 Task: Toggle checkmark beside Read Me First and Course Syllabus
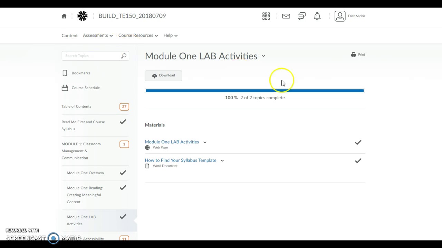click(123, 122)
